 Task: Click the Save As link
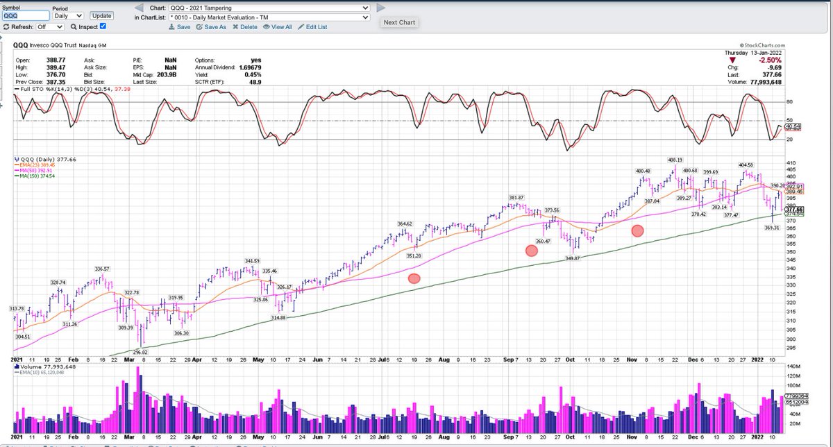pyautogui.click(x=211, y=27)
